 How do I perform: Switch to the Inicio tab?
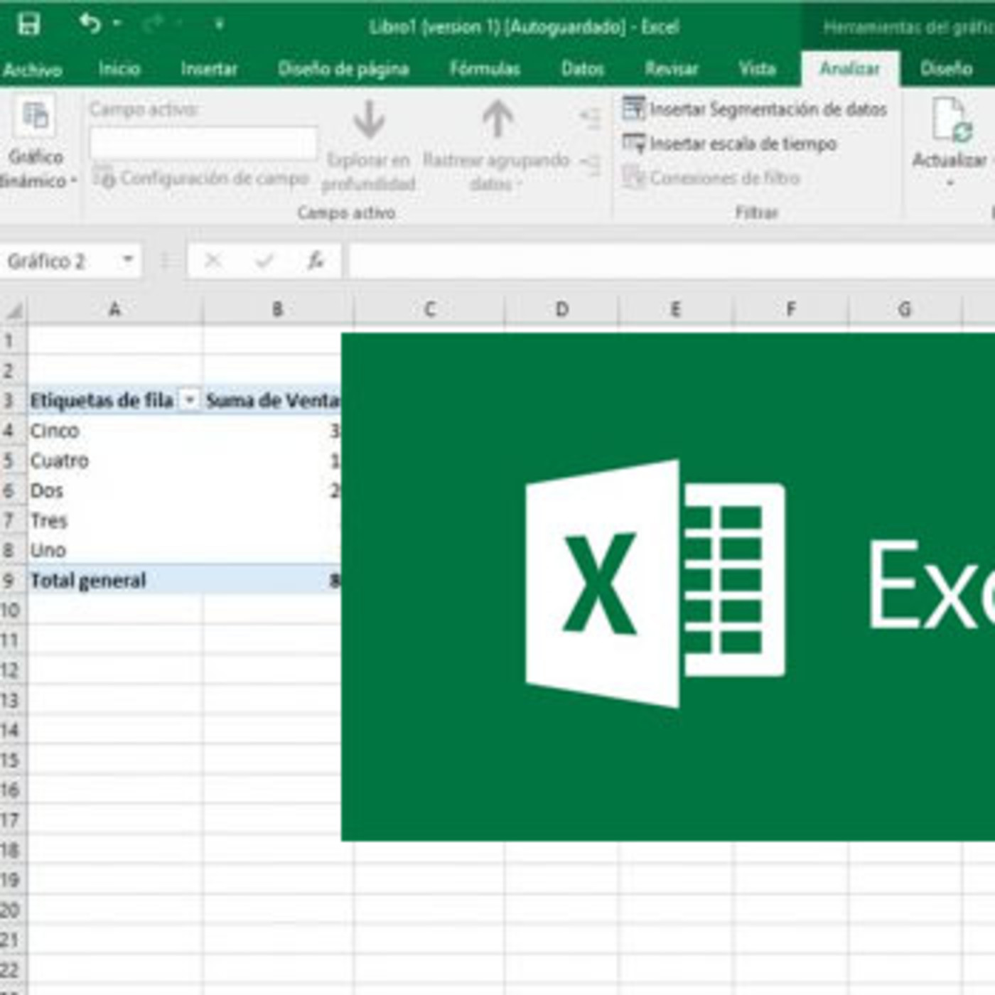(x=119, y=68)
